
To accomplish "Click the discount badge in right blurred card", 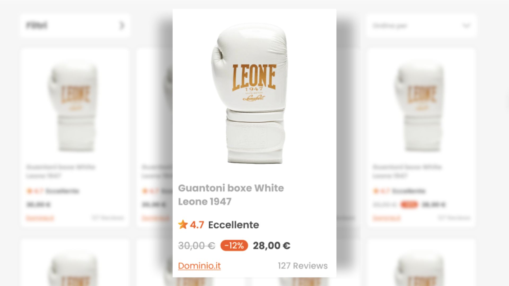I will 409,204.
